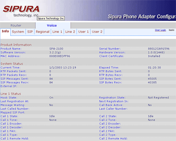The image size is (176, 141).
Task: Click the SIP Messages Sent label
Action: (x=14, y=79)
